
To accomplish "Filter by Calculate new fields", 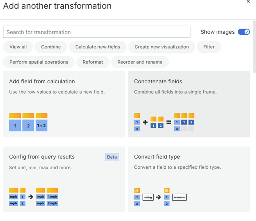I will click(x=97, y=47).
